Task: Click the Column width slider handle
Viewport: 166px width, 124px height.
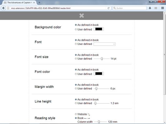Action: [x=99, y=122]
